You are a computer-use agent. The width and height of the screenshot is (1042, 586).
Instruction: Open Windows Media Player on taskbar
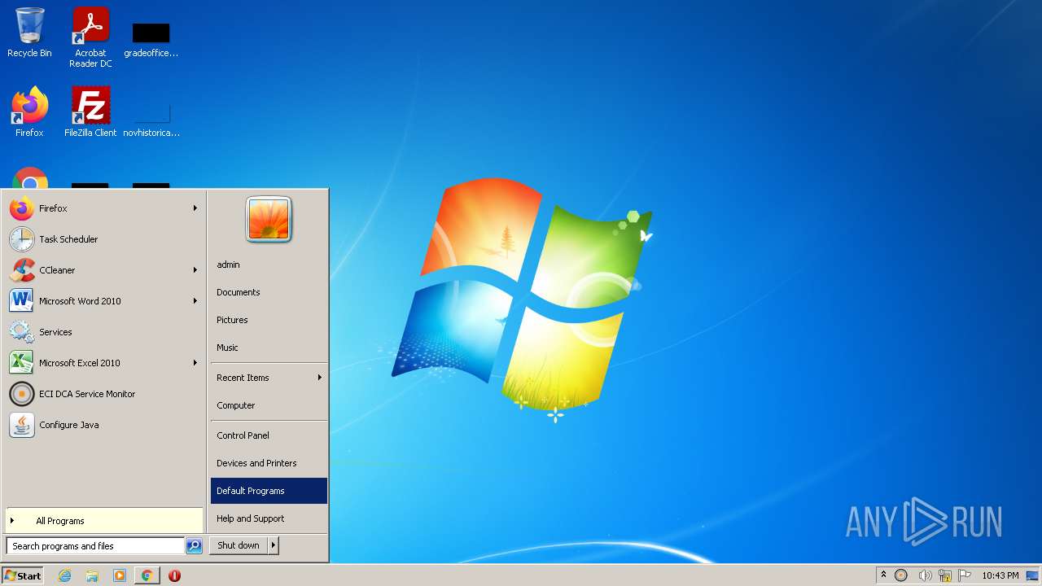[120, 575]
